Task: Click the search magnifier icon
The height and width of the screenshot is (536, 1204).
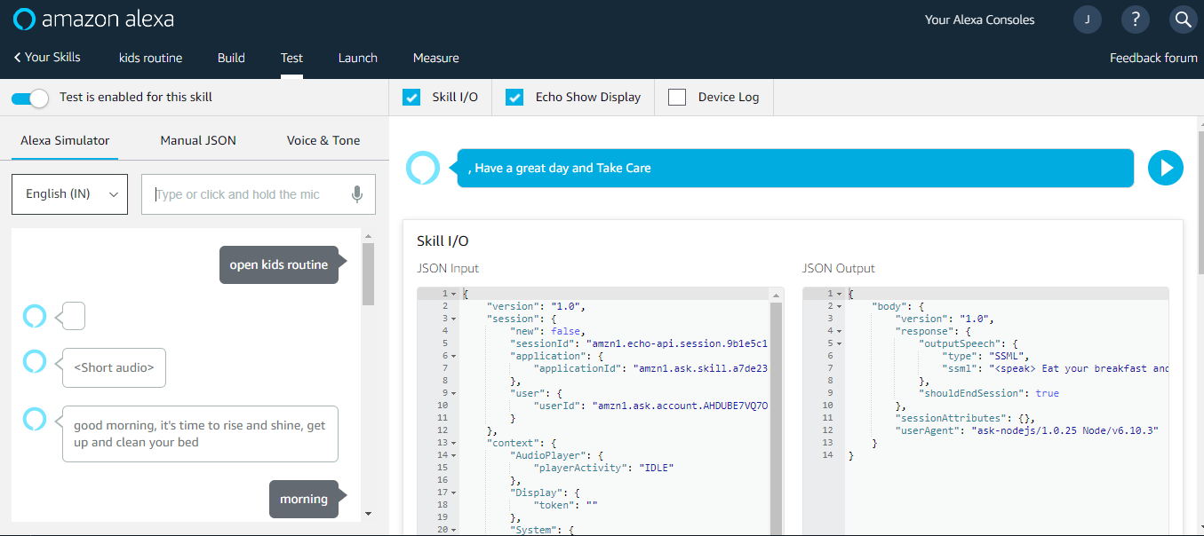Action: click(1183, 20)
